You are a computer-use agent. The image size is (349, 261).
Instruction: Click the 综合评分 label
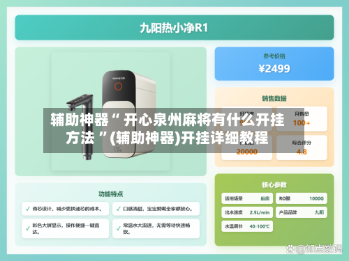[302, 143]
